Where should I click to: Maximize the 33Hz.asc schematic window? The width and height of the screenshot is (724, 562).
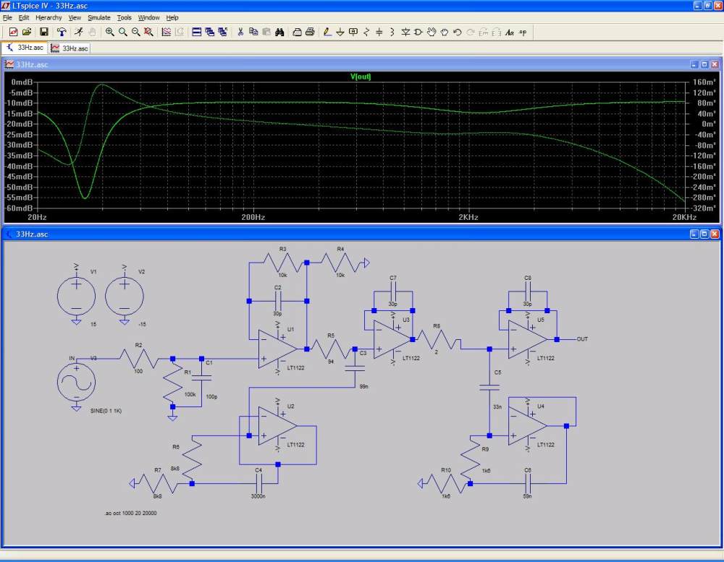pyautogui.click(x=704, y=234)
